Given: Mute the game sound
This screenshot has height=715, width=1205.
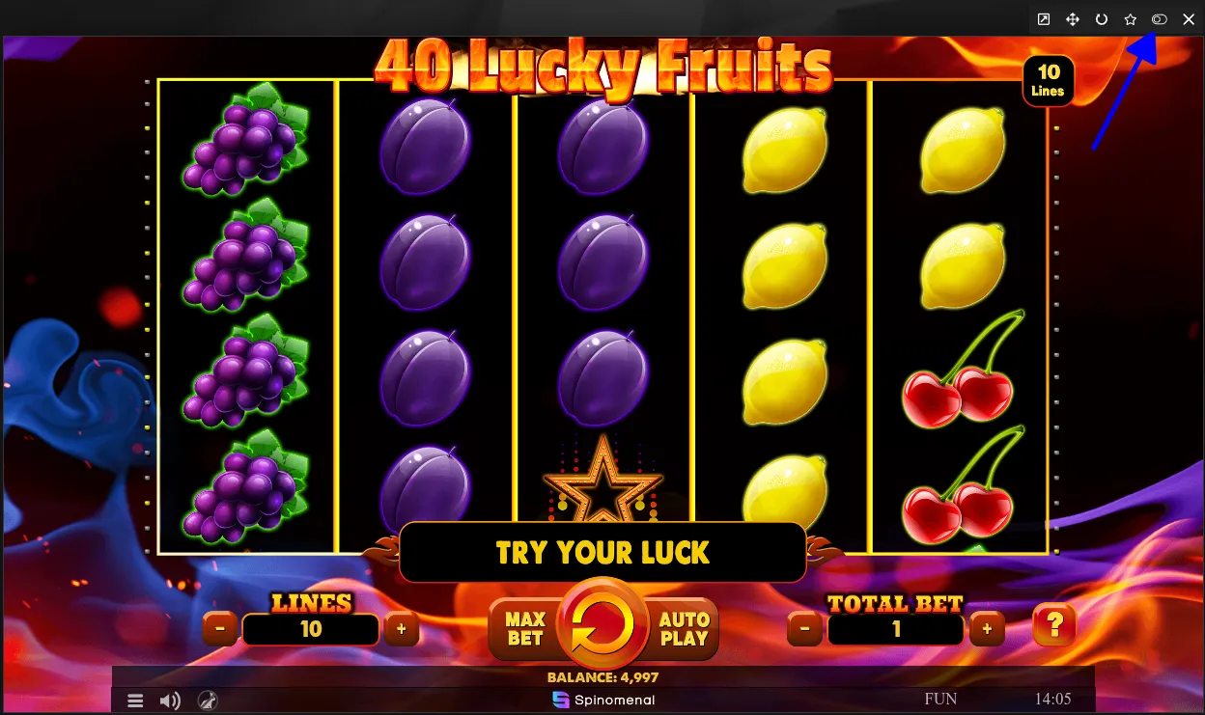Looking at the screenshot, I should 170,701.
